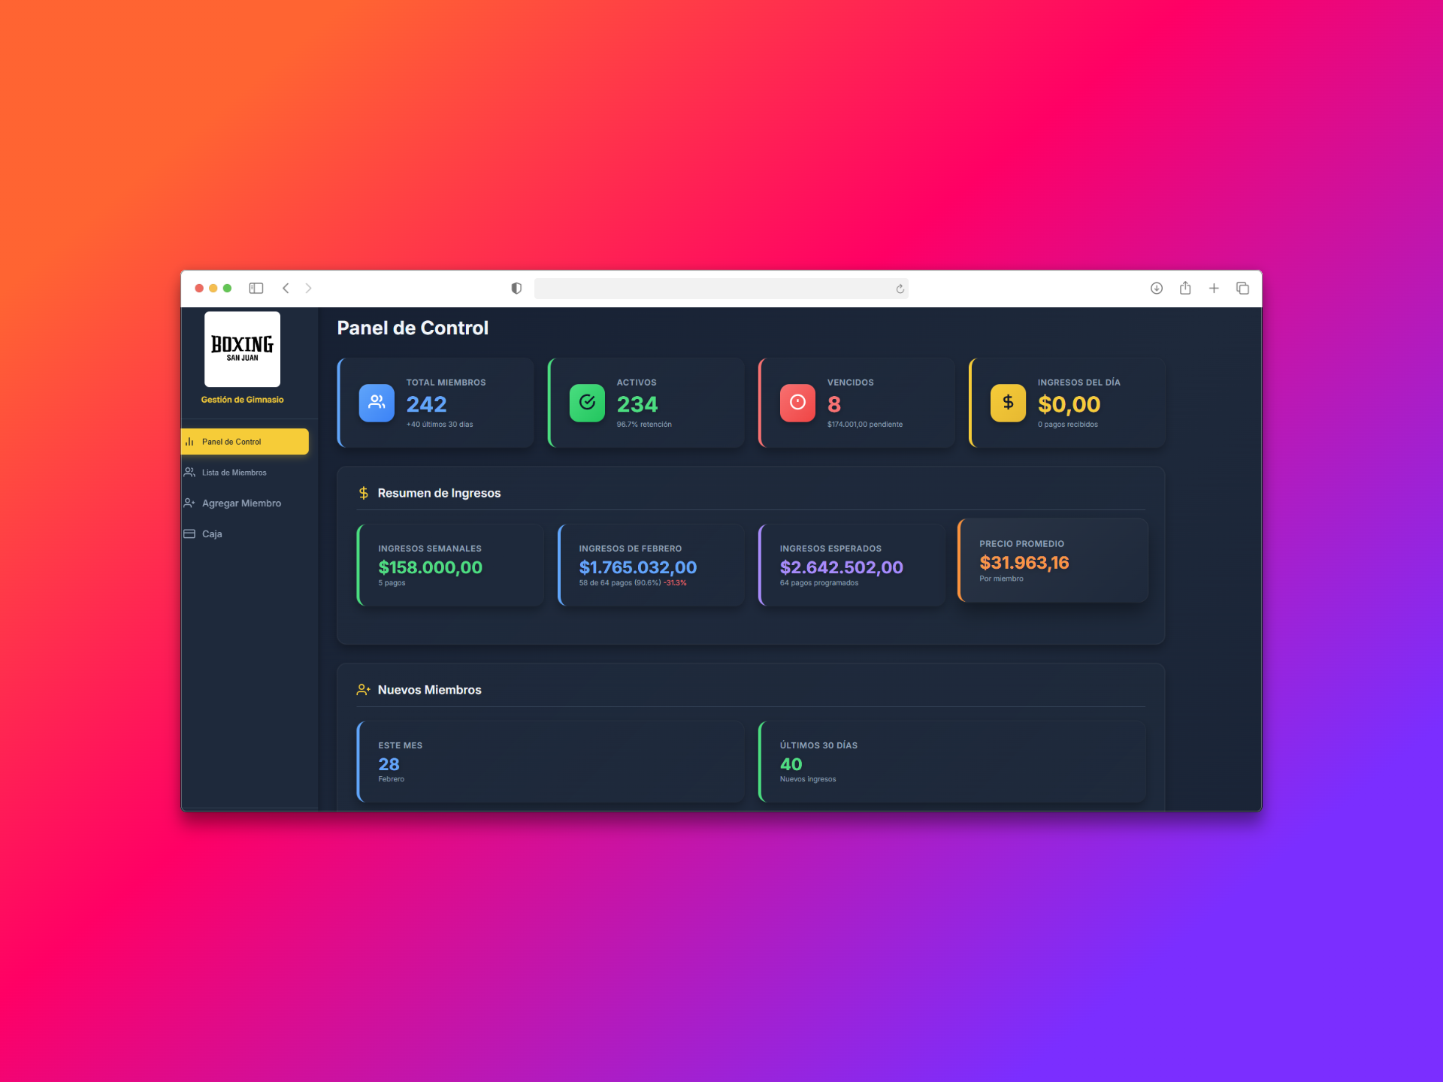Click the browser address bar
Screen dimensions: 1443x1082
pos(714,289)
